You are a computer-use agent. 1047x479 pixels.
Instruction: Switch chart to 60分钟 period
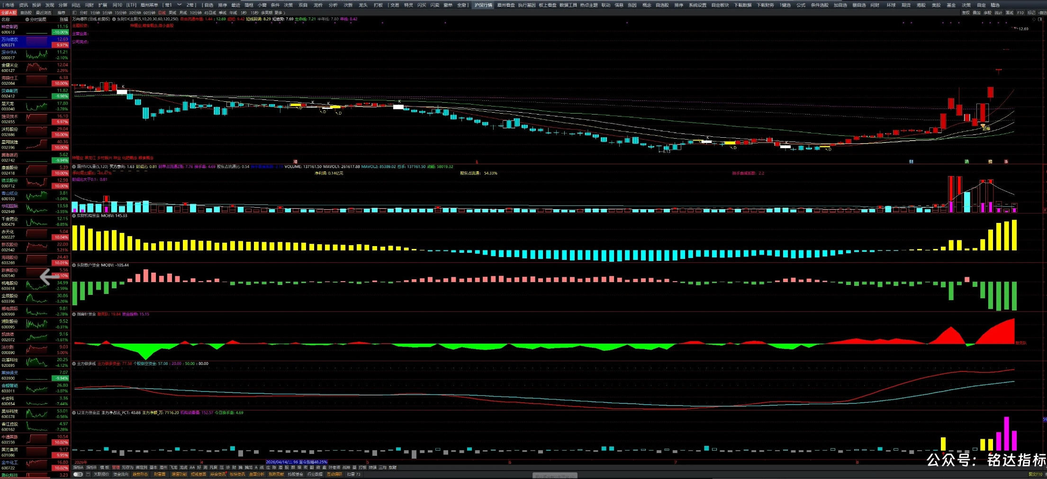pyautogui.click(x=150, y=13)
